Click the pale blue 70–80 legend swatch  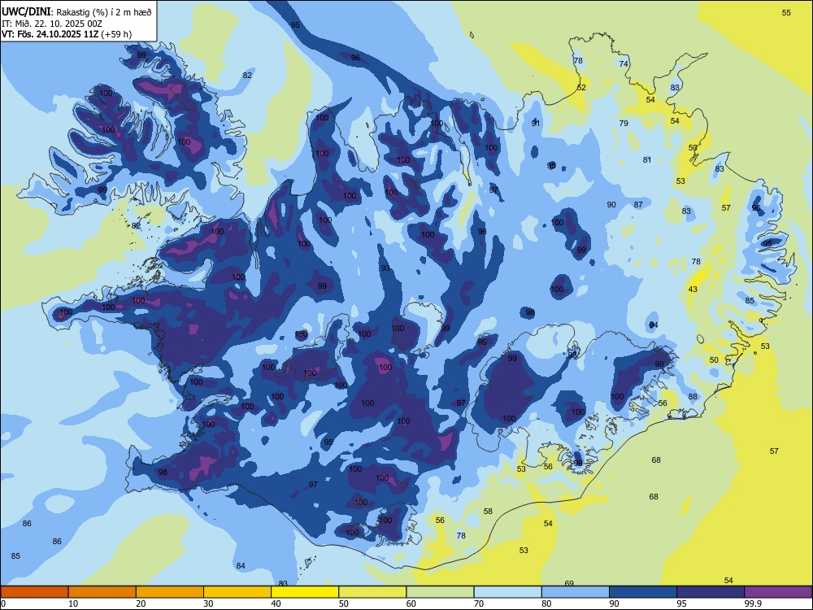point(507,592)
